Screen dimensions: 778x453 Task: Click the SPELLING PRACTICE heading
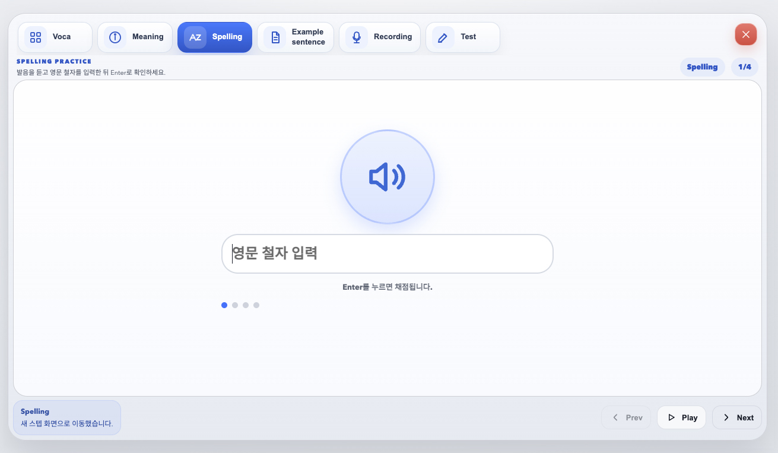pos(54,61)
